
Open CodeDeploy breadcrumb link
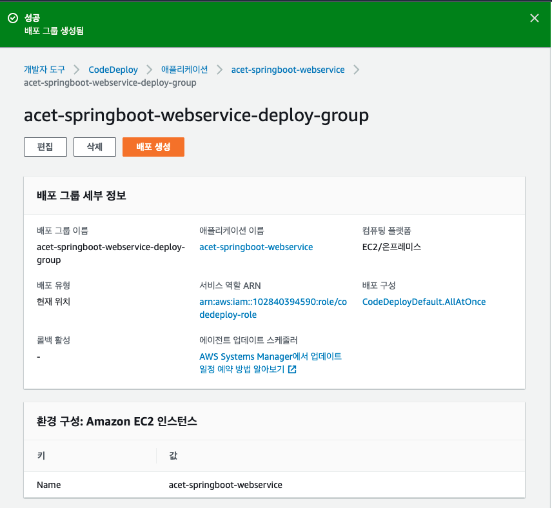pos(113,70)
